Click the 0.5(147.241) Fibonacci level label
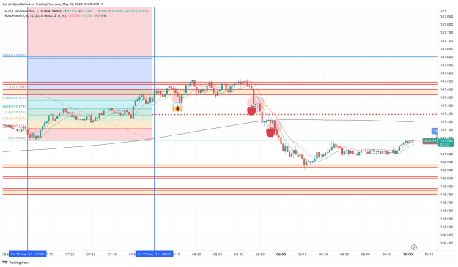 coord(15,112)
